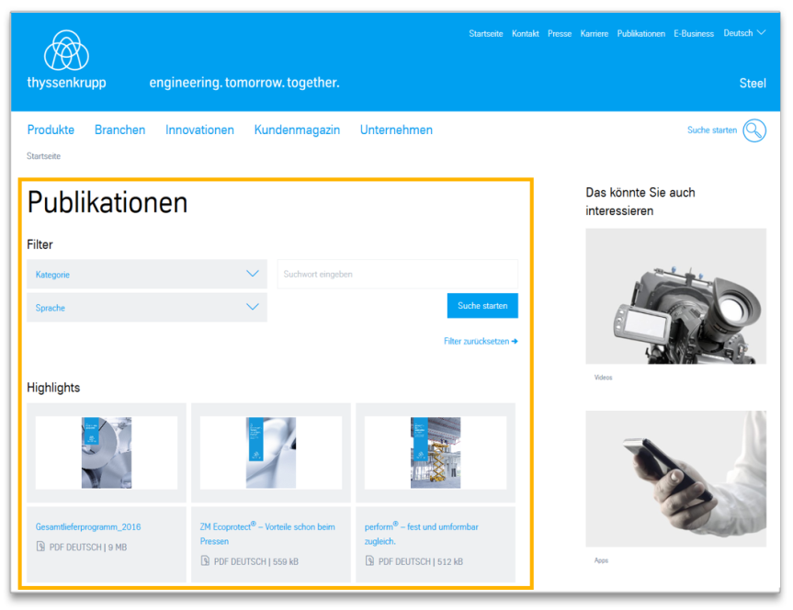This screenshot has height=610, width=793.
Task: Click the magnifying glass search icon
Action: pyautogui.click(x=754, y=130)
